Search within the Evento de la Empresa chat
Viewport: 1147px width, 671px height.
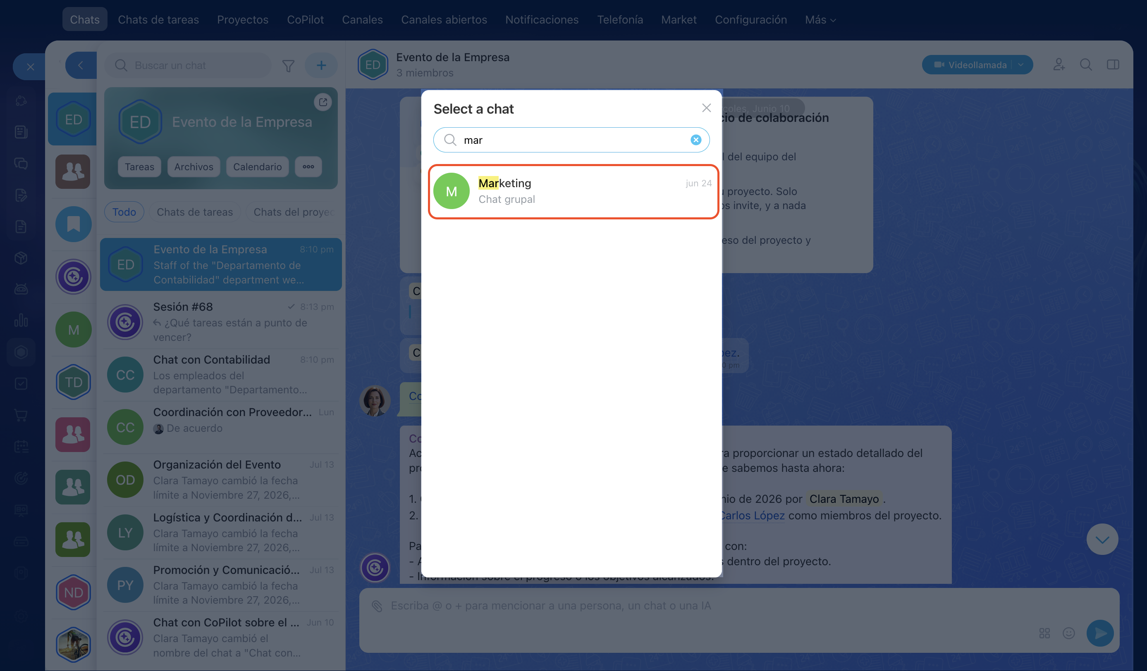(1085, 64)
